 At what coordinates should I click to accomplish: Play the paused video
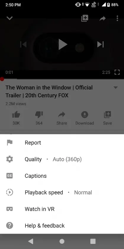click(63, 44)
